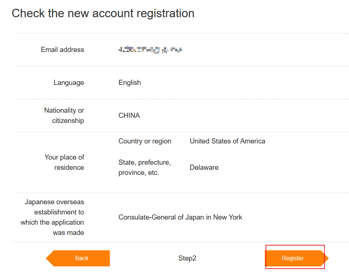Click the right arrow tip of Register

click(326, 258)
